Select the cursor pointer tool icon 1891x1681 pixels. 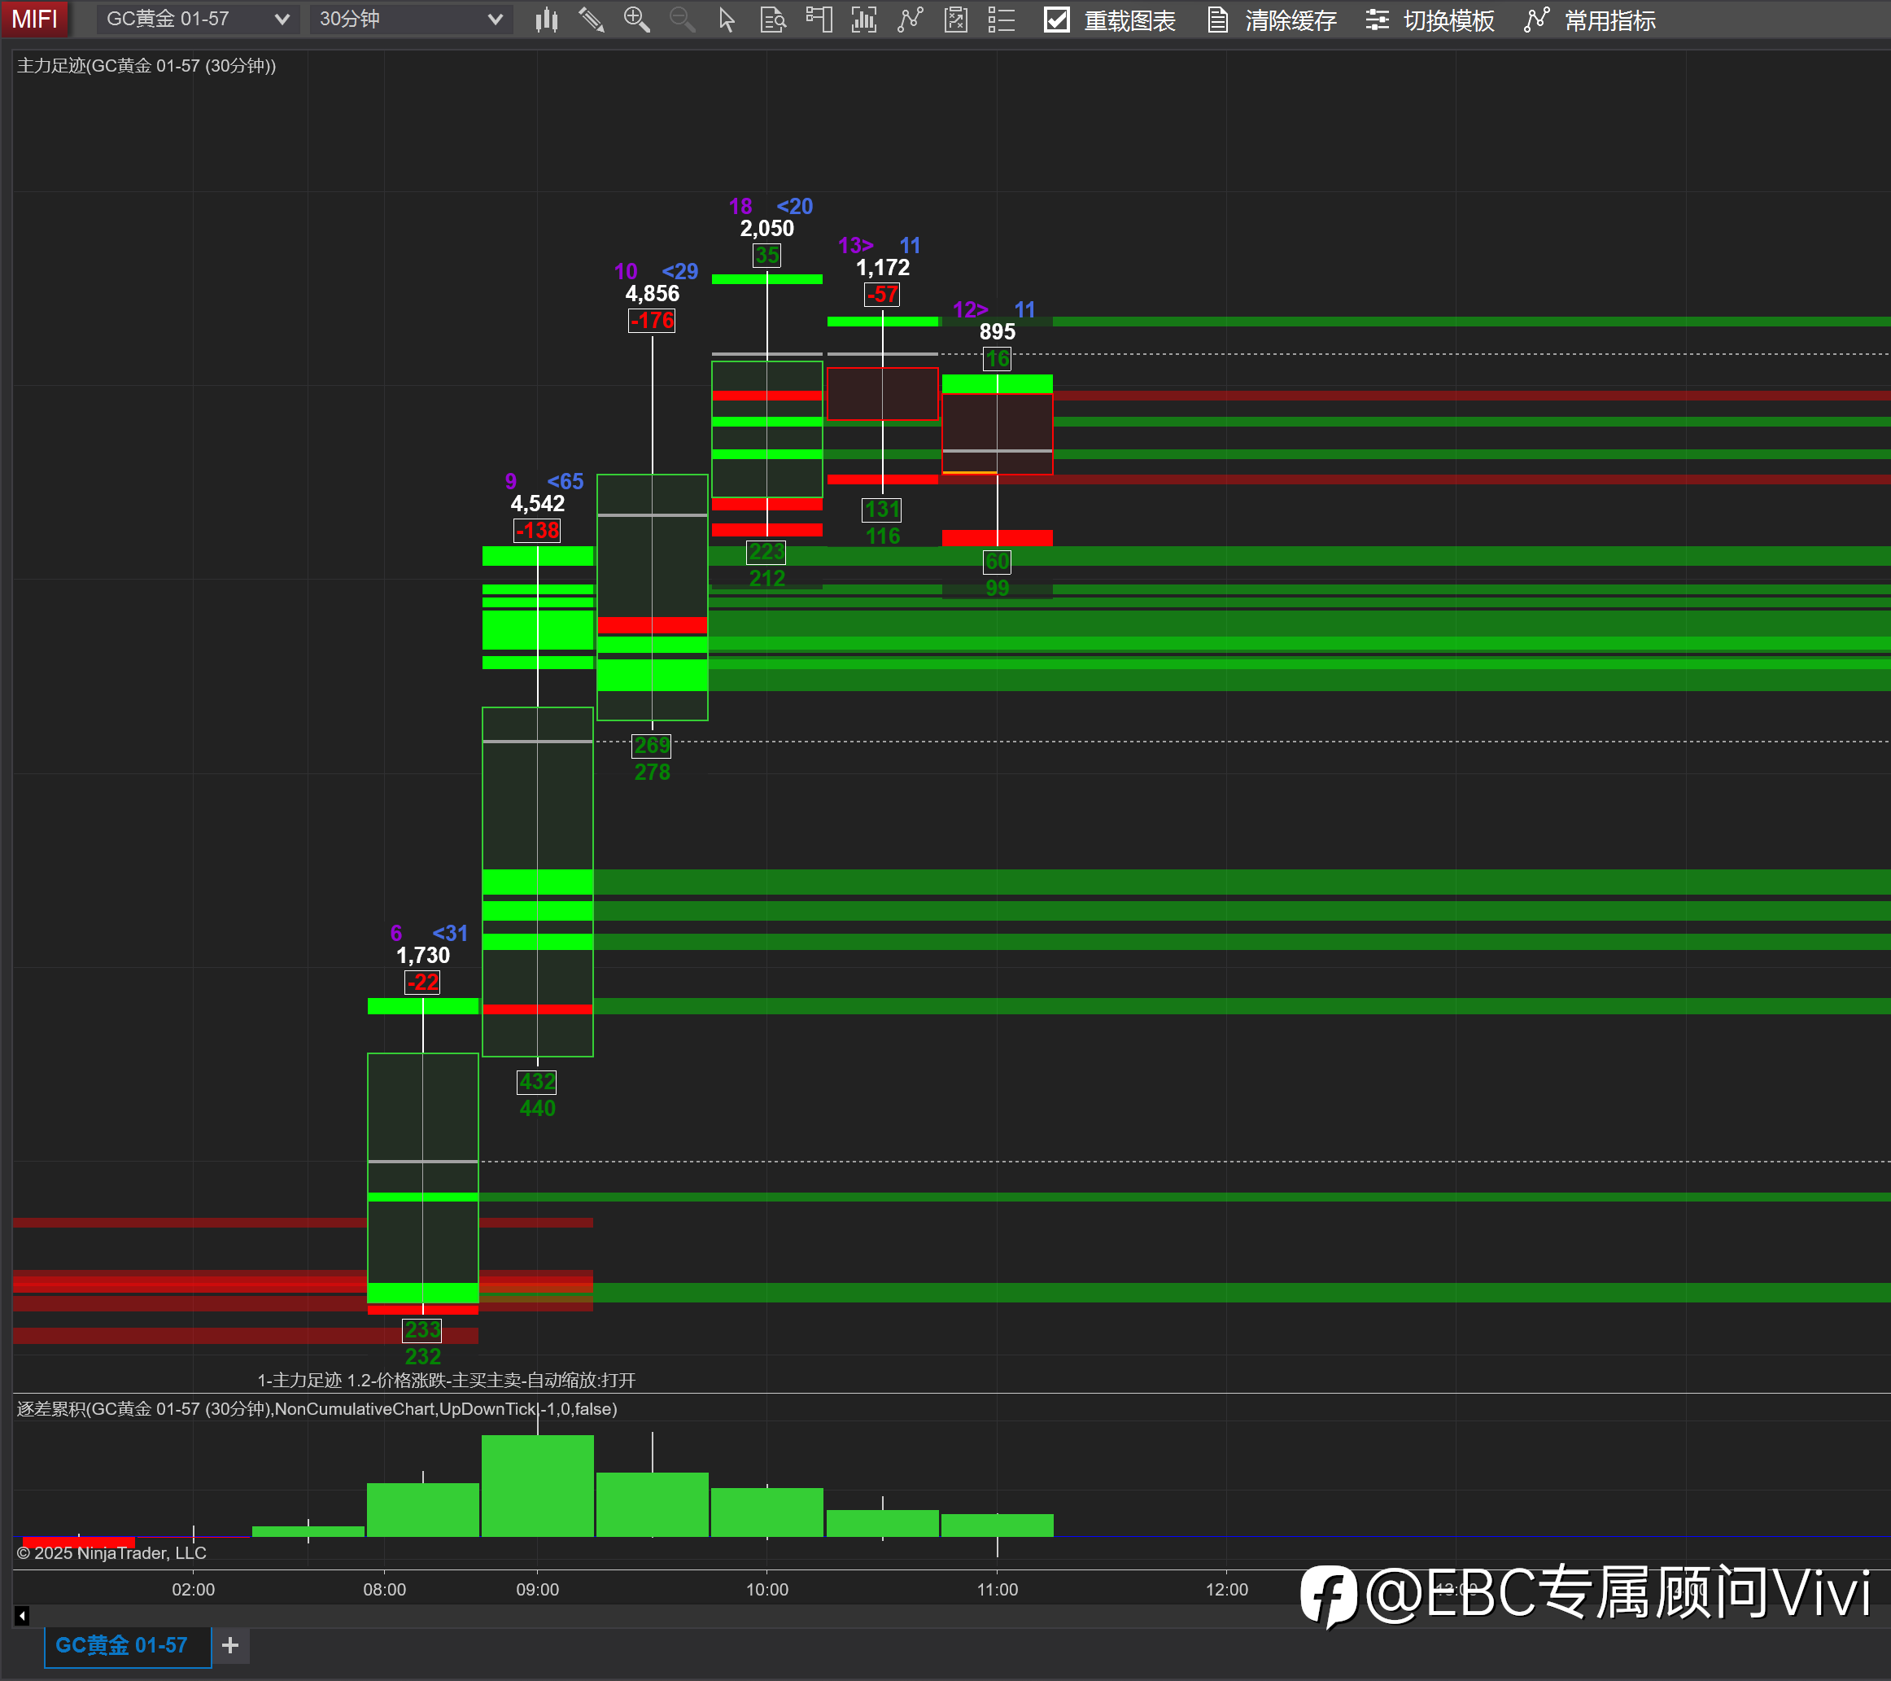point(727,20)
